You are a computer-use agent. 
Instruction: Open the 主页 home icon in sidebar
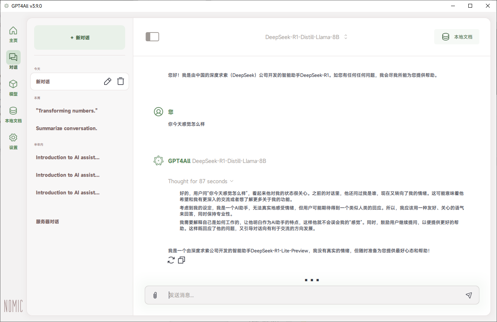click(x=13, y=31)
